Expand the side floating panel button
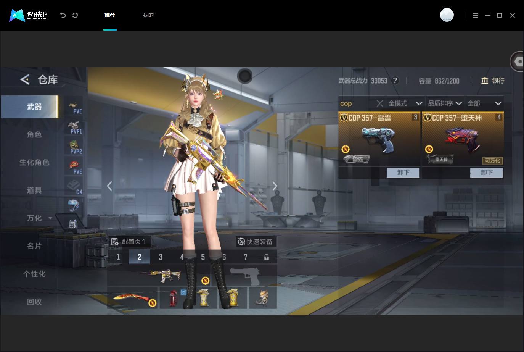Screen dimensions: 524x352 518,61
